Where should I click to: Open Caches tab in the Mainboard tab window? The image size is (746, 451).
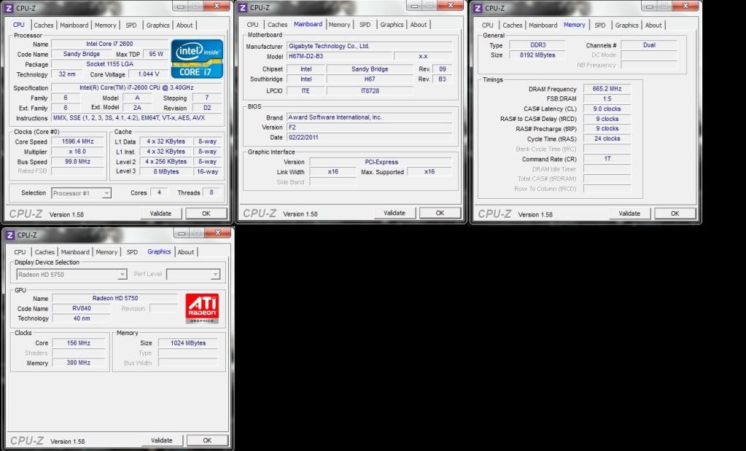[x=277, y=25]
